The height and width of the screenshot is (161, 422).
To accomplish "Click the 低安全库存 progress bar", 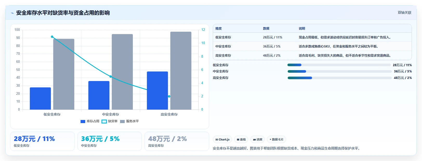I will (339, 65).
